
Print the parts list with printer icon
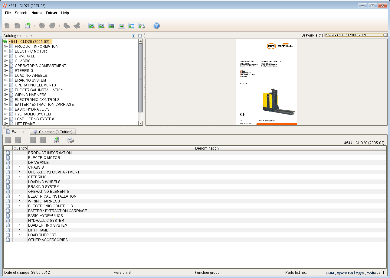click(70, 140)
